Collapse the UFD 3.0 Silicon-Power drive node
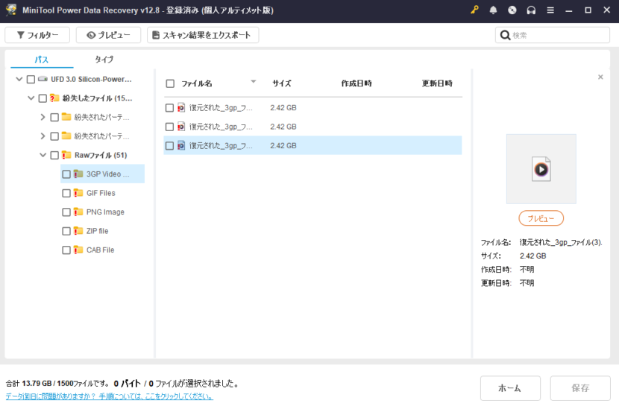The height and width of the screenshot is (412, 619). [19, 79]
